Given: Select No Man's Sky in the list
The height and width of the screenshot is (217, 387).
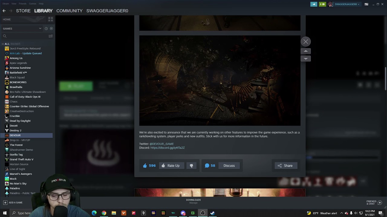Looking at the screenshot, I should pos(18,184).
